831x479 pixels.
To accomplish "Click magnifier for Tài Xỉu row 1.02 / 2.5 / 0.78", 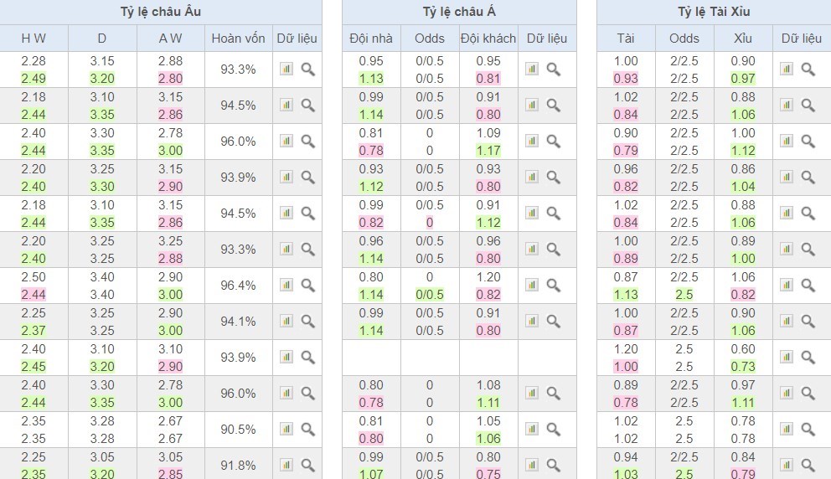I will coord(808,430).
